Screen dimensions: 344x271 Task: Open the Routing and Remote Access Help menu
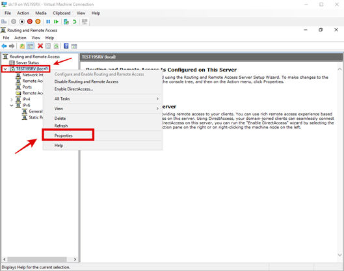(x=49, y=38)
